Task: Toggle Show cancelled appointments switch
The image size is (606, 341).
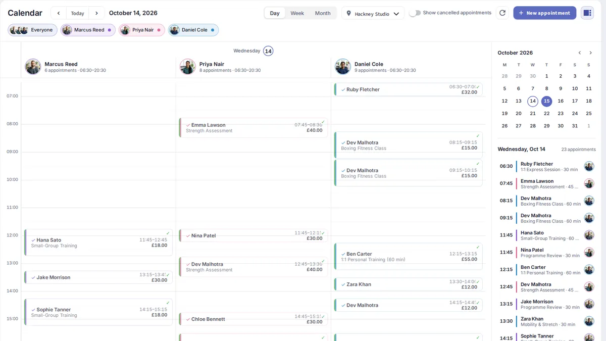Action: pos(415,13)
